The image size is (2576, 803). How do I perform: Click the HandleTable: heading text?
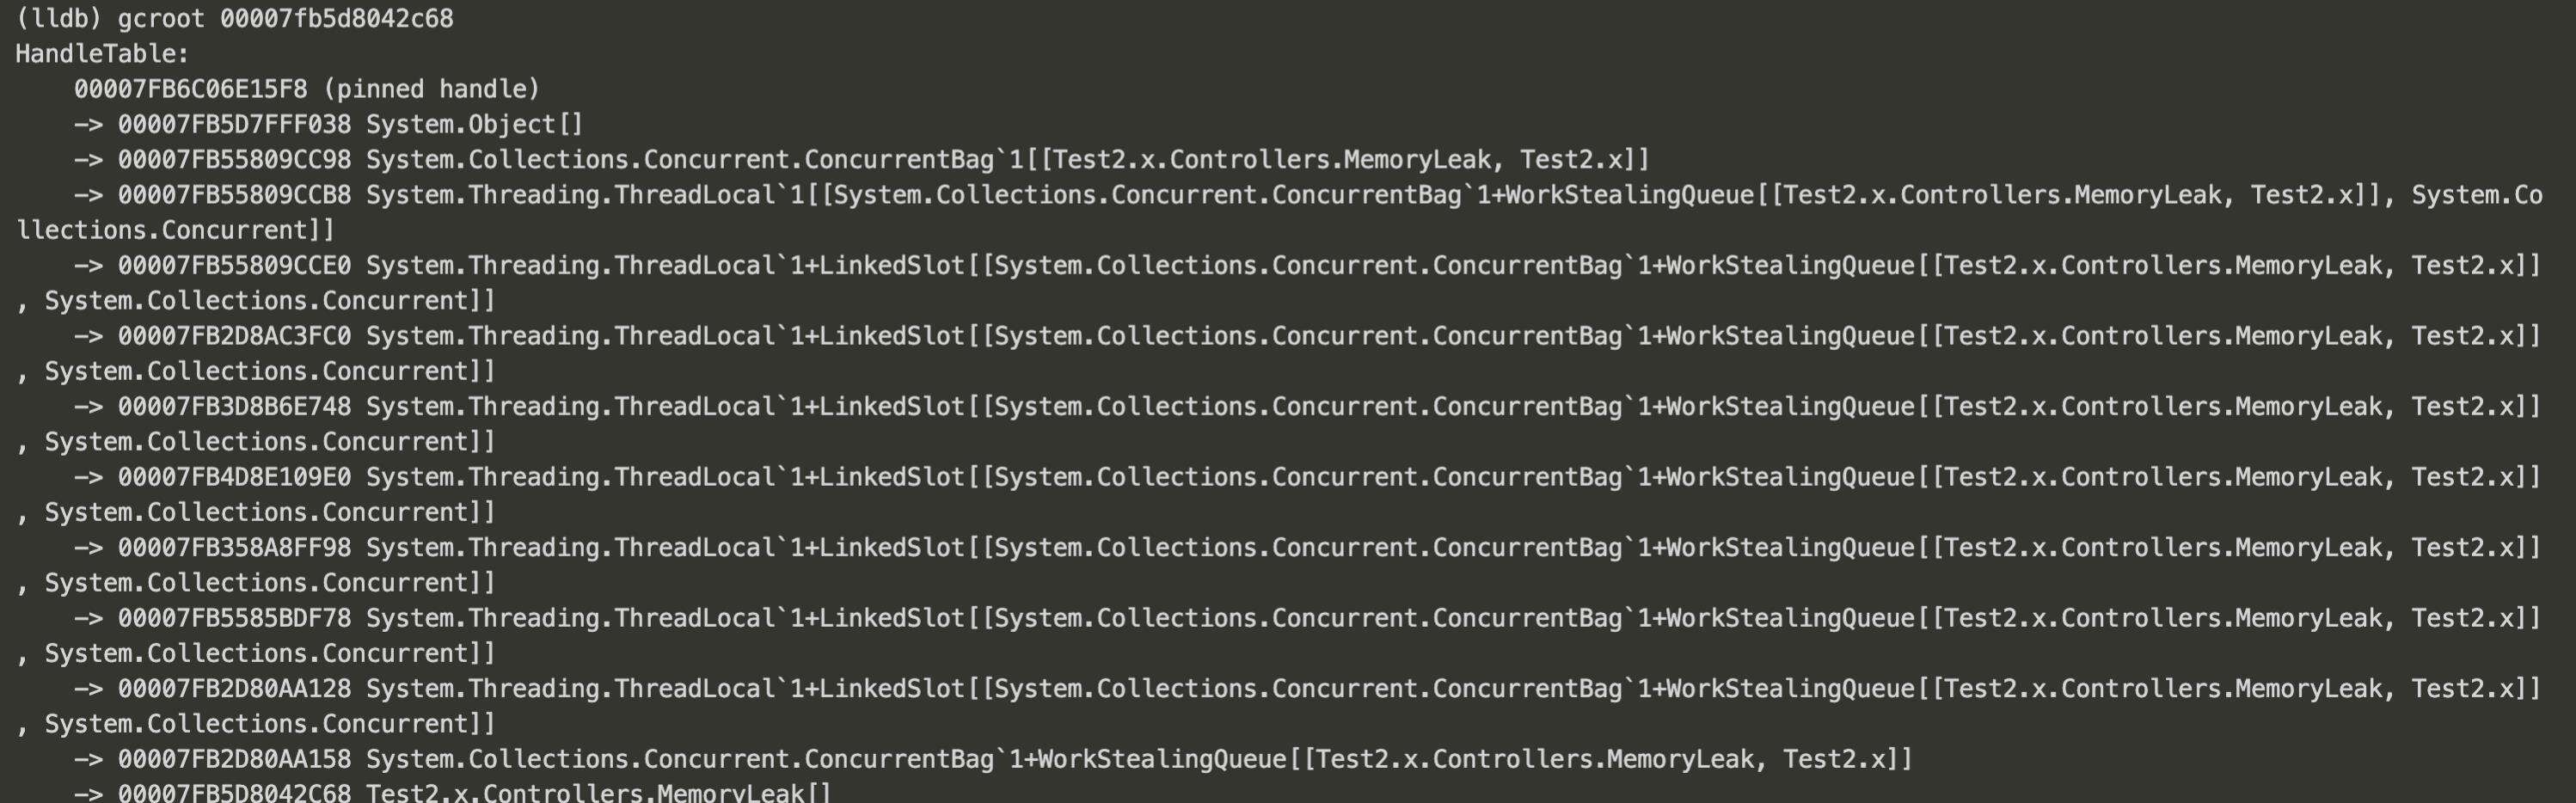pyautogui.click(x=102, y=54)
